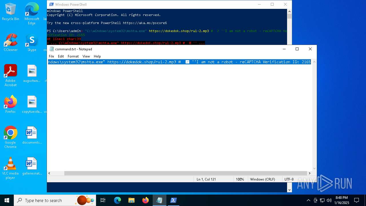
Task: Click the 'At line:1 char:33' error line in PowerShell
Action: coord(64,39)
